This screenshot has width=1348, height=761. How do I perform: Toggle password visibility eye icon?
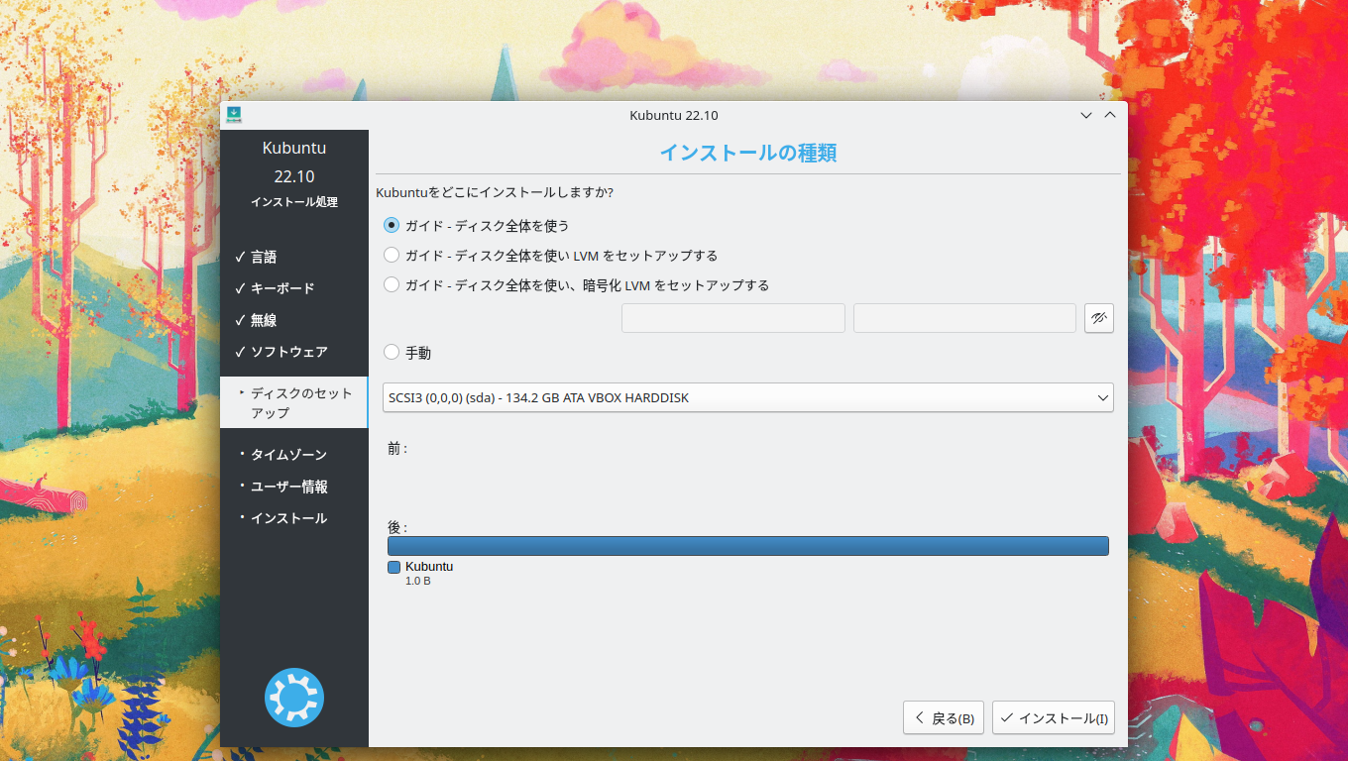point(1099,318)
